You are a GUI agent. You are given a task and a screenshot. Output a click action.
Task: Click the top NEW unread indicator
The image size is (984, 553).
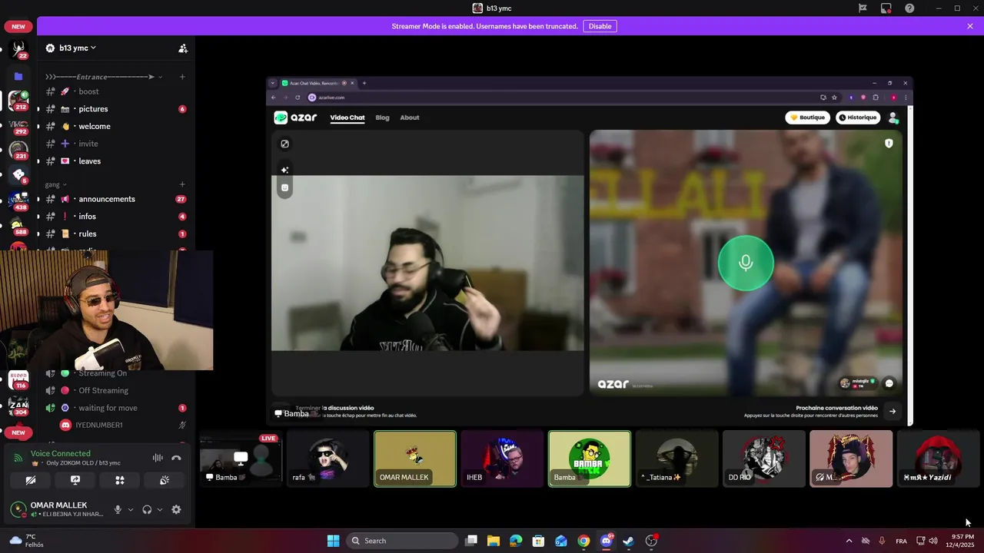18,26
